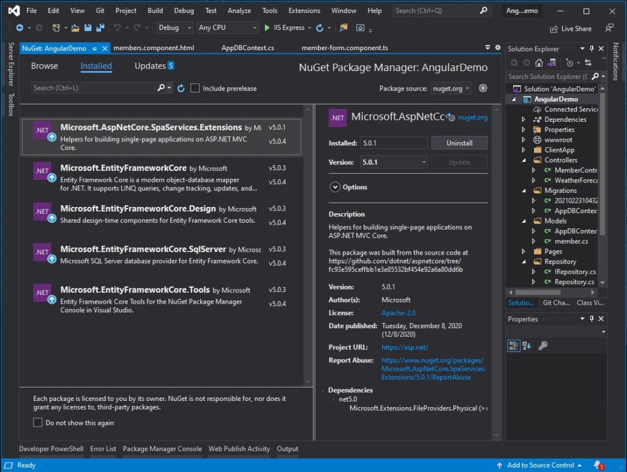Open the Debug configuration dropdown
The image size is (627, 472).
click(175, 28)
